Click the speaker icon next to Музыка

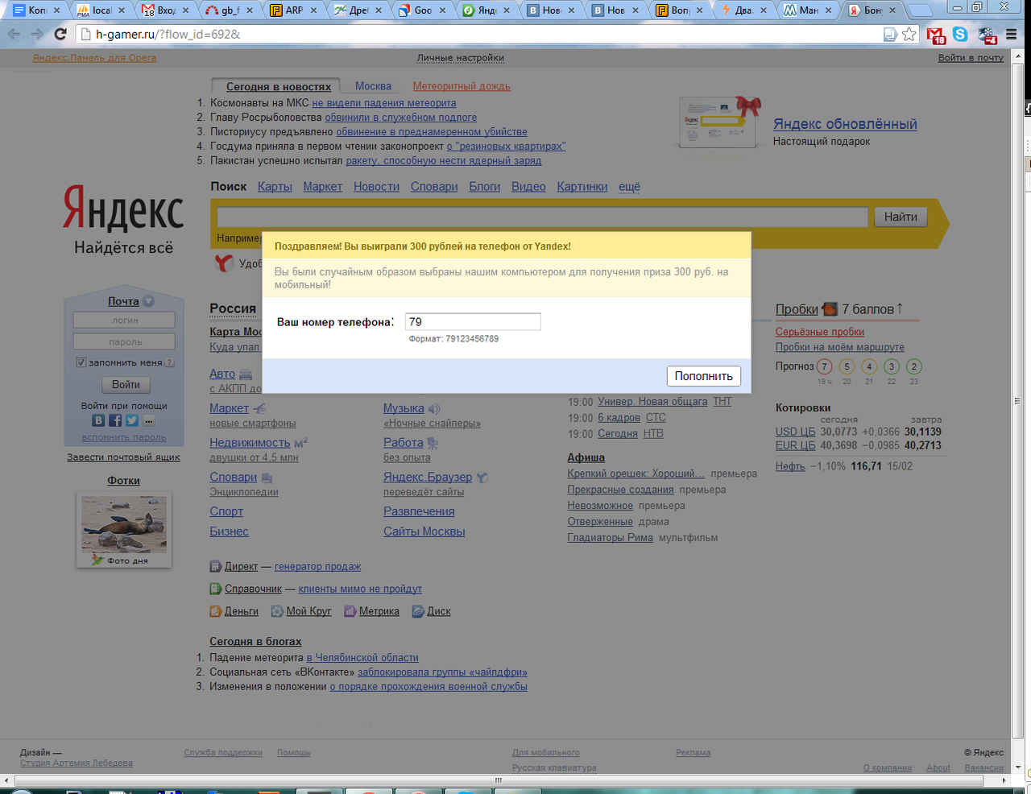tap(434, 408)
